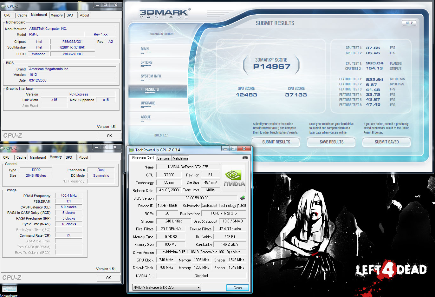Open the SPD tab in top CPU-Z window

pos(70,15)
